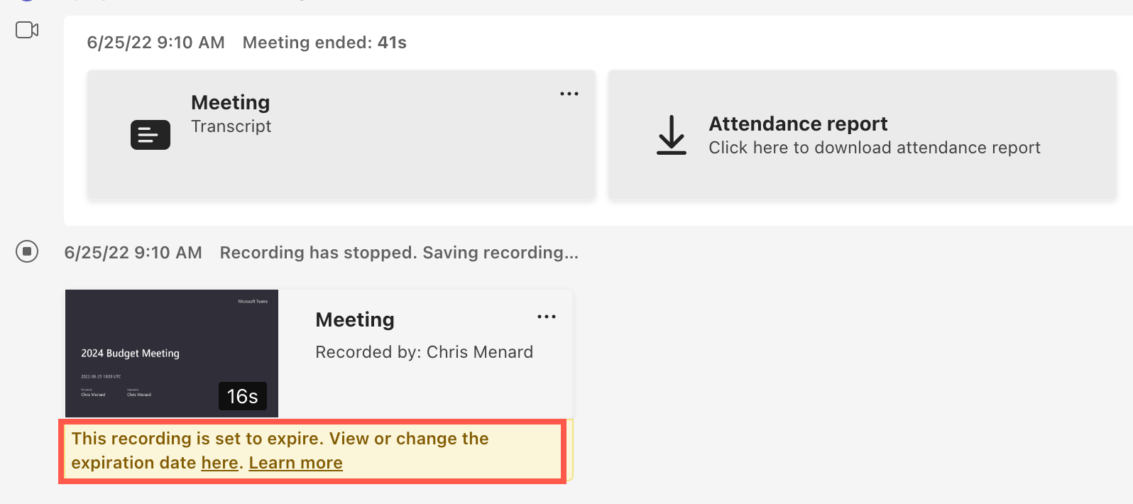Click the Recorded by Chris Menard label

[424, 351]
